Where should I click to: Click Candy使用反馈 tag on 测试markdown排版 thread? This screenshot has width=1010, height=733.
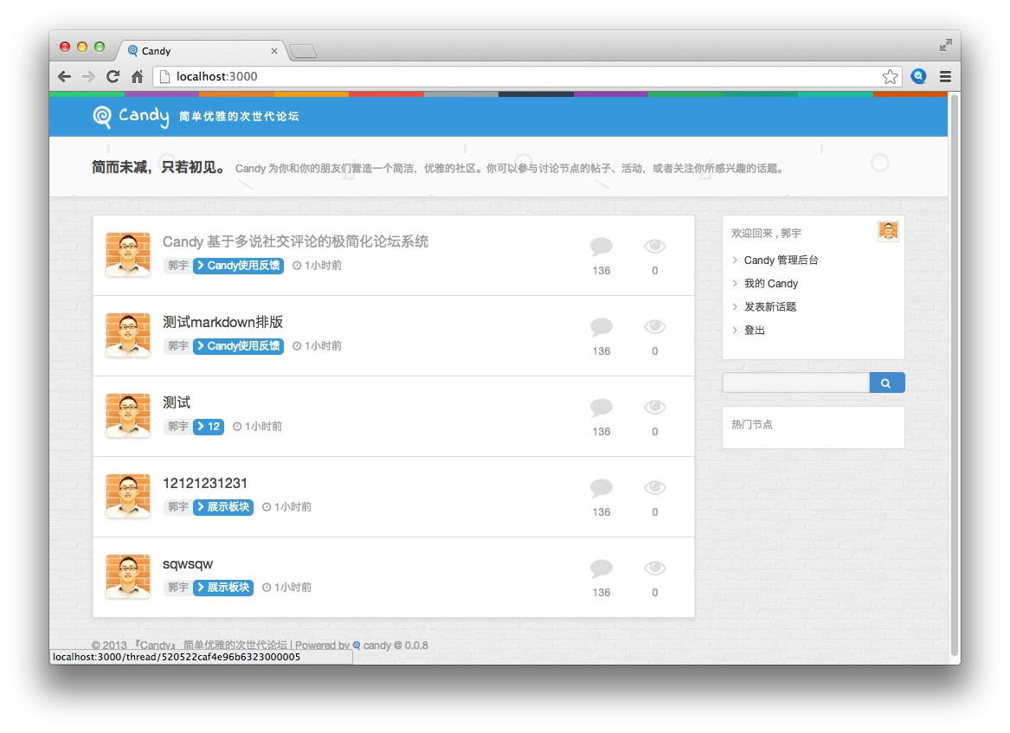[238, 346]
